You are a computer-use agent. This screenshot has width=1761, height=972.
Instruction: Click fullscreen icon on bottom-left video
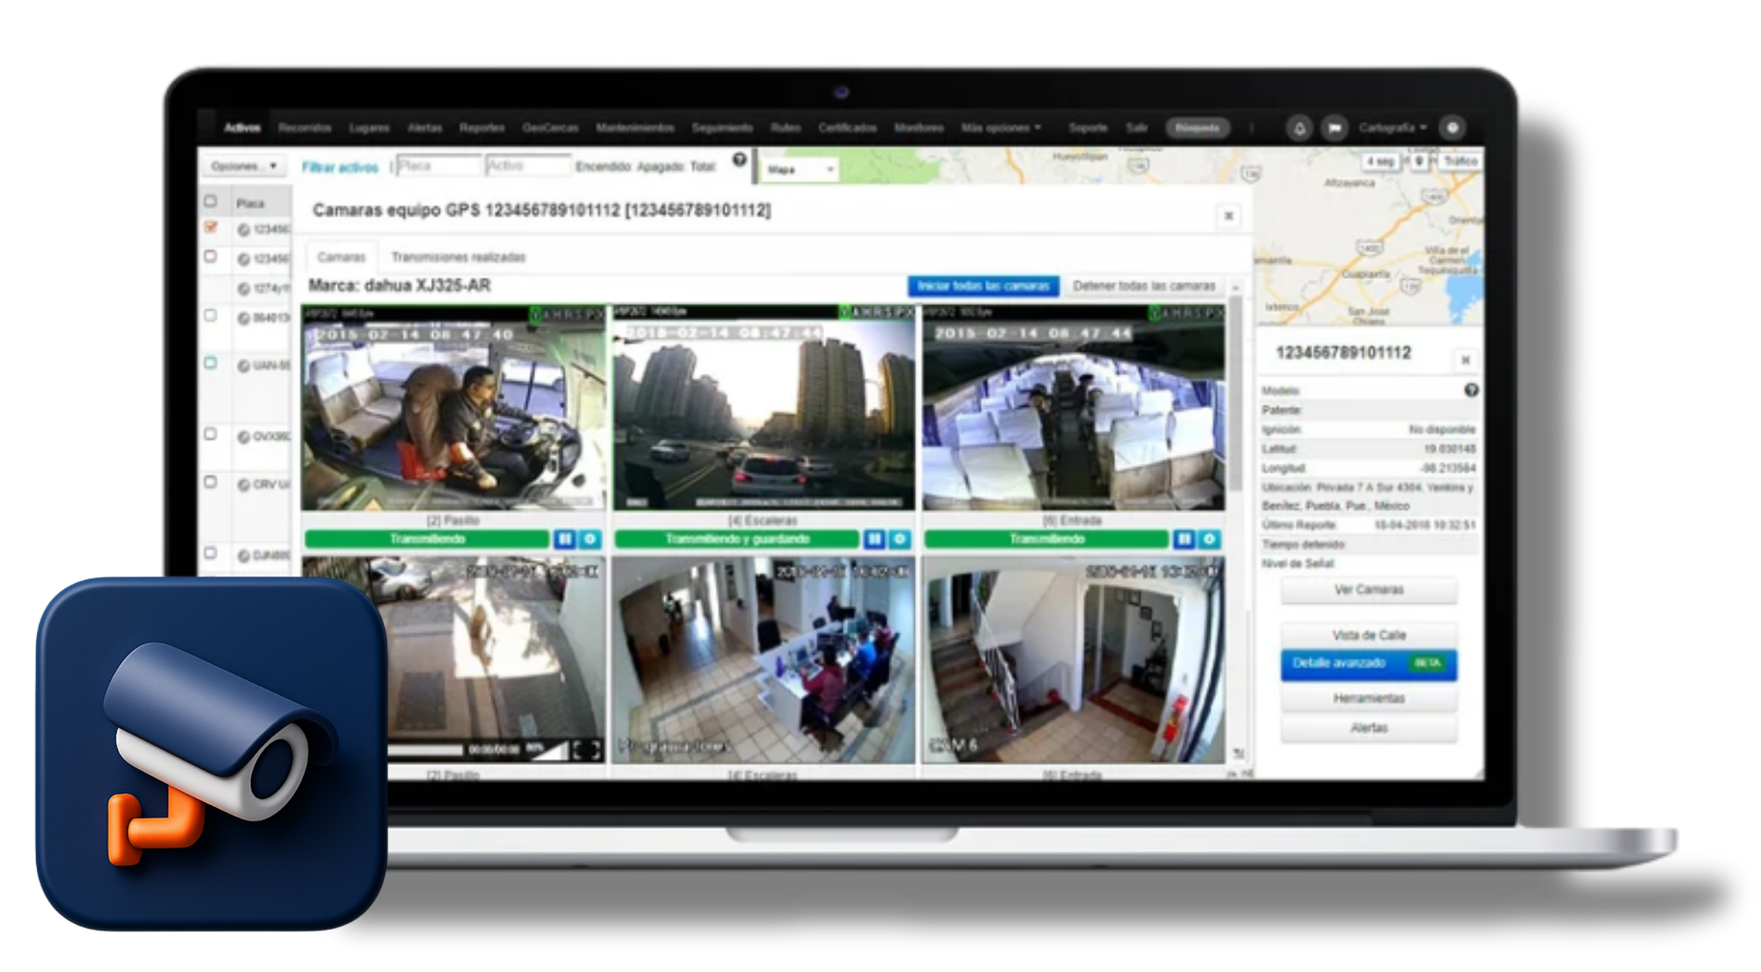tap(587, 749)
